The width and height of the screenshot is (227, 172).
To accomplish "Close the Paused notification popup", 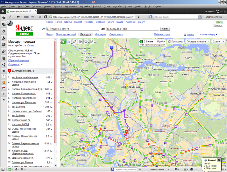I will (219, 160).
